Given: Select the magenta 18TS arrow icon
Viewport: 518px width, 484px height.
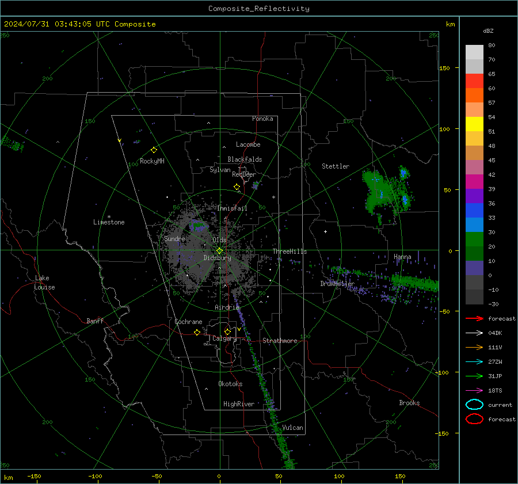Looking at the screenshot, I should (x=474, y=391).
